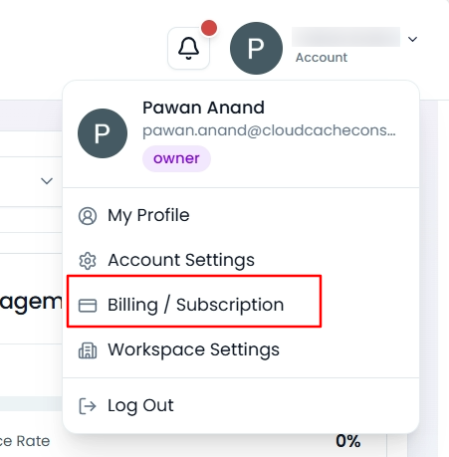This screenshot has height=457, width=449.
Task: Collapse the account menu chevron
Action: tap(412, 39)
